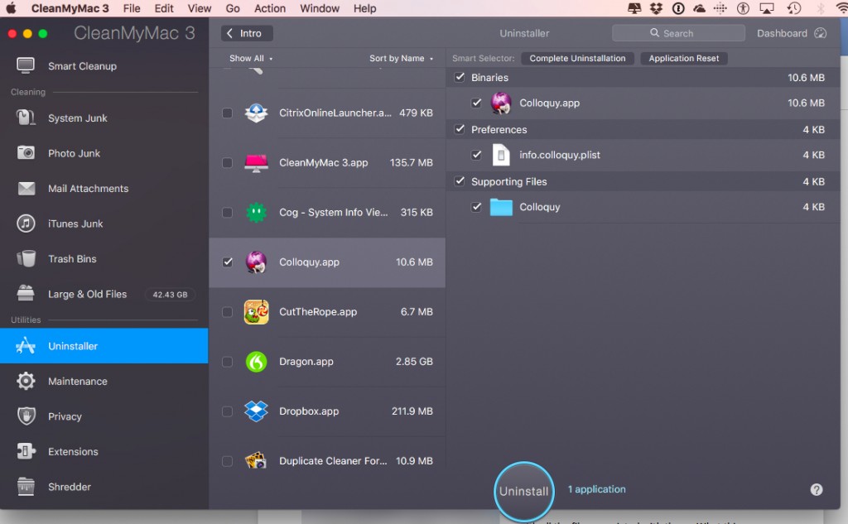This screenshot has width=848, height=524.
Task: Click the Trash Bins bucket icon
Action: 26,258
